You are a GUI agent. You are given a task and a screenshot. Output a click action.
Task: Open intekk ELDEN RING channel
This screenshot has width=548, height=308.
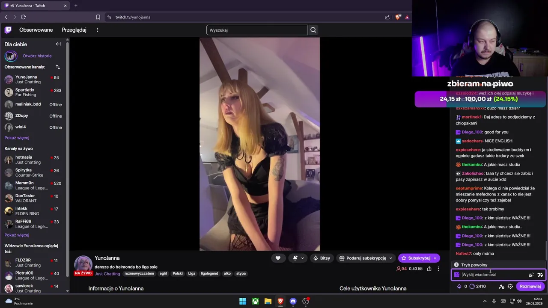click(34, 211)
